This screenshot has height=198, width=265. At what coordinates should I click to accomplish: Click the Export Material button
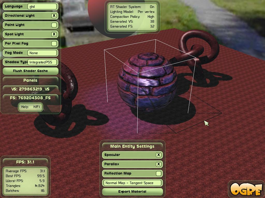(132, 192)
